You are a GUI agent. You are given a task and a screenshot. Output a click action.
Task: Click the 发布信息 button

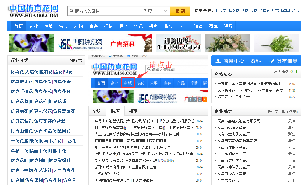tap(283, 61)
